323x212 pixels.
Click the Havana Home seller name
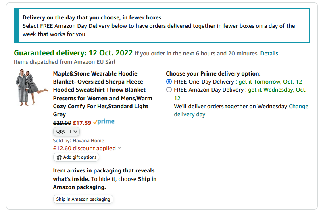click(x=88, y=141)
